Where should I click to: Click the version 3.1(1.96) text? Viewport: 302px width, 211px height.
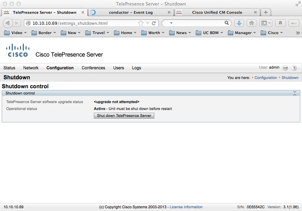(291, 207)
